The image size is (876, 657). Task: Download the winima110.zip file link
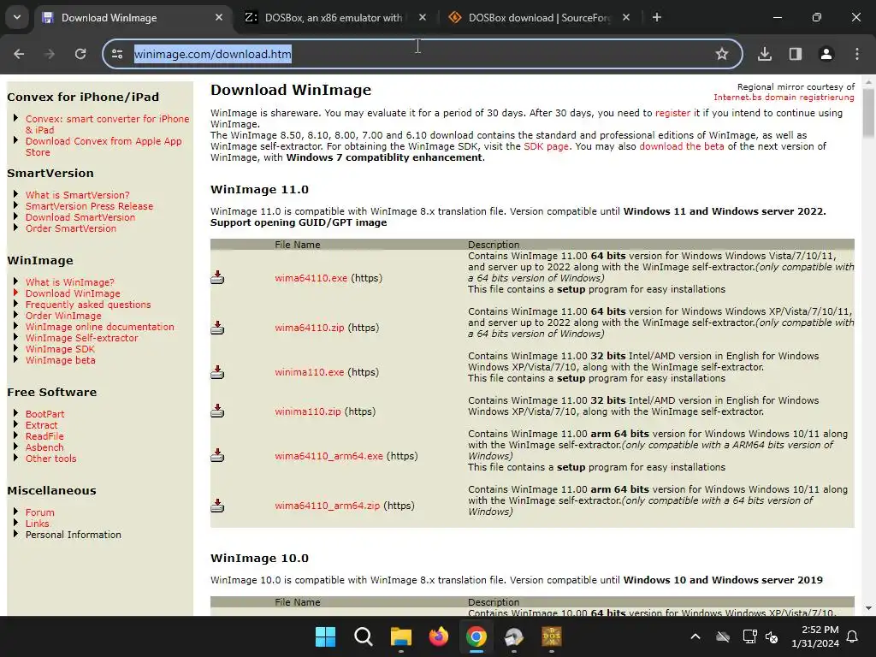pos(308,411)
